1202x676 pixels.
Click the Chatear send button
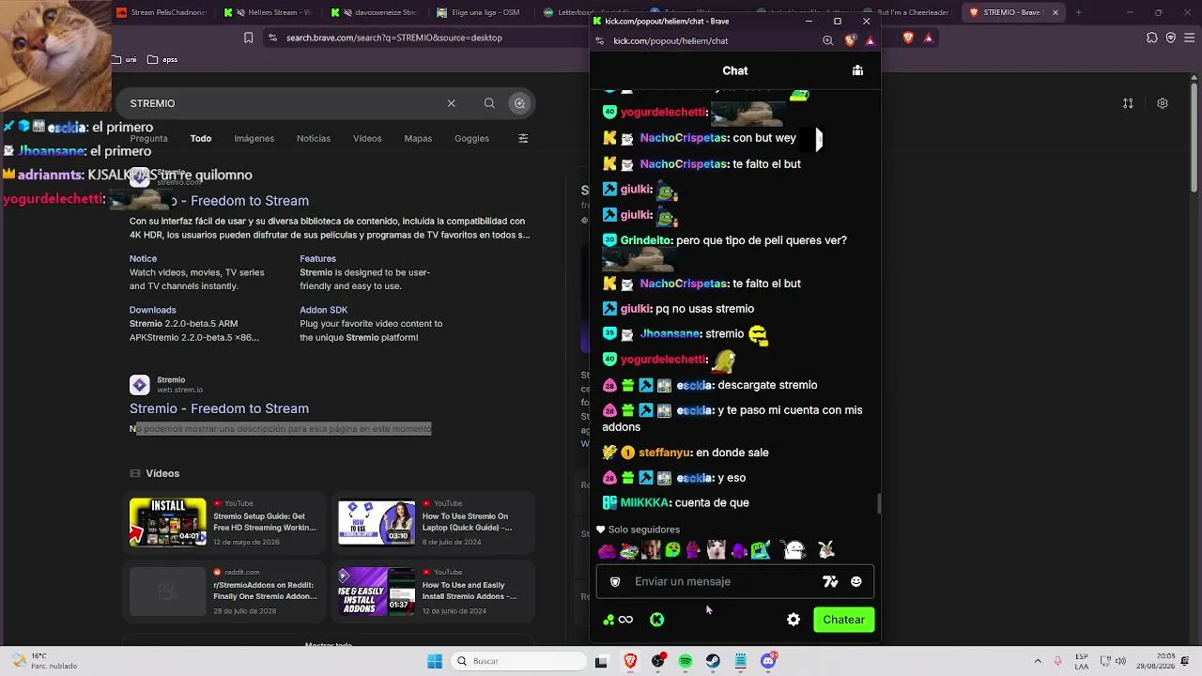[843, 620]
